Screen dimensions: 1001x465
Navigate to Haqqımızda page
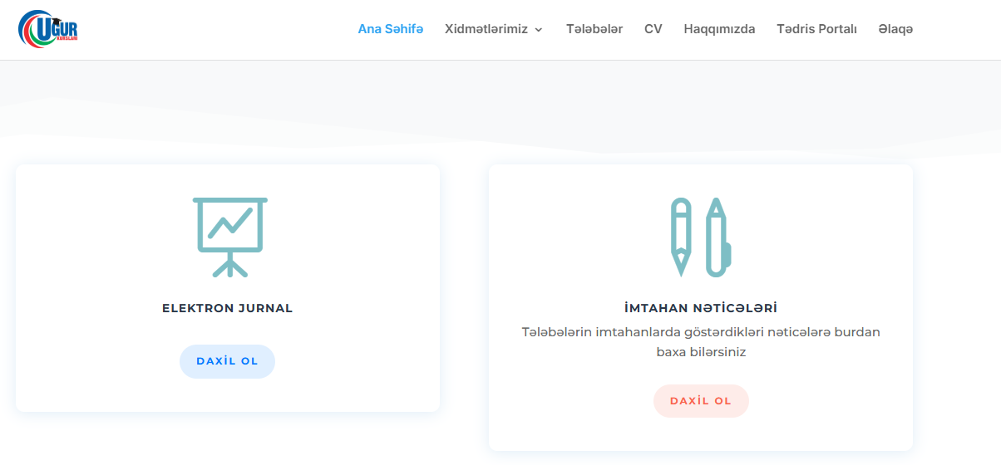tap(719, 29)
